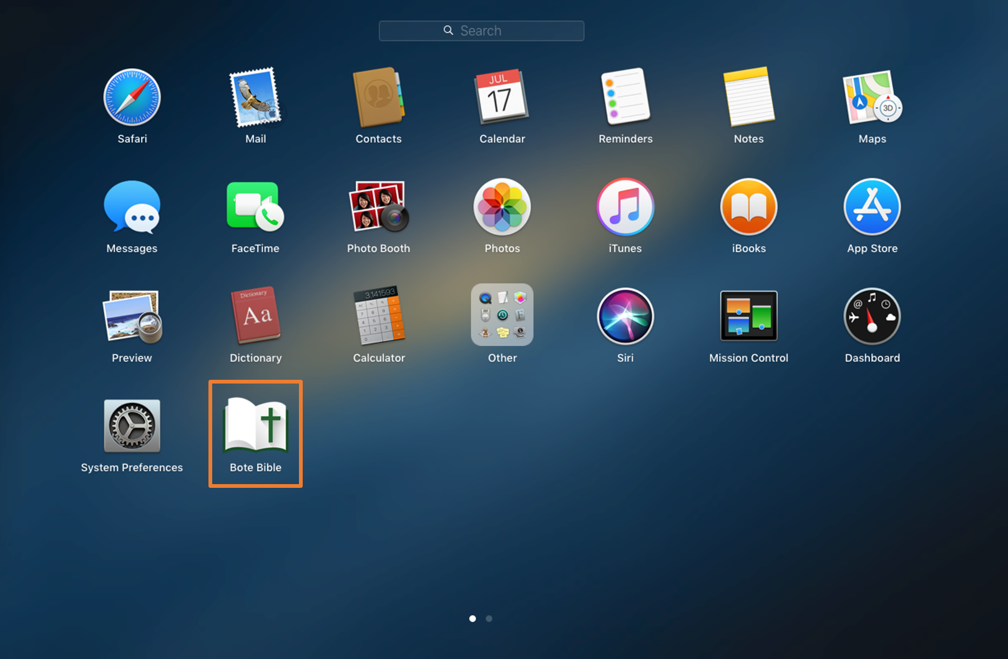Launch the Photos app
The height and width of the screenshot is (659, 1008).
click(502, 207)
